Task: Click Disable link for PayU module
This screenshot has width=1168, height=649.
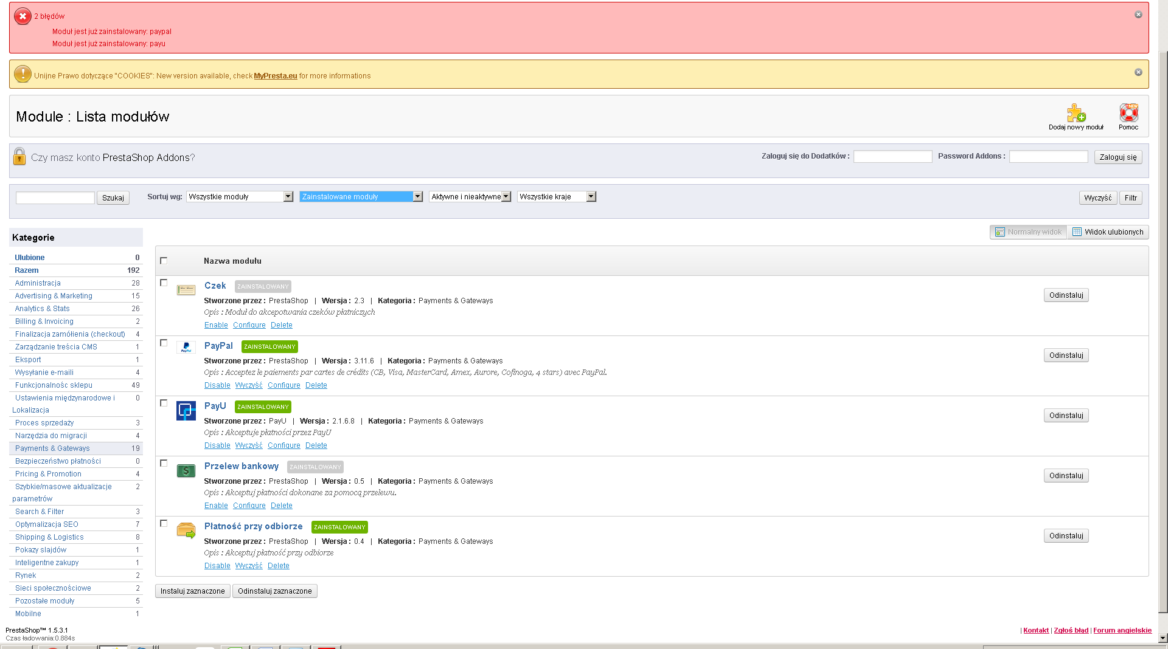Action: [217, 445]
